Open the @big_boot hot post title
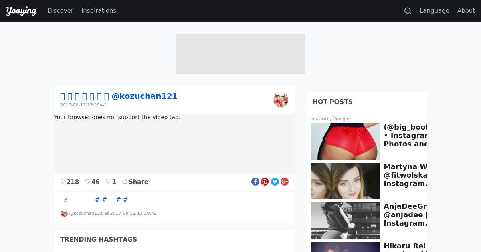The width and height of the screenshot is (481, 252). click(x=405, y=136)
